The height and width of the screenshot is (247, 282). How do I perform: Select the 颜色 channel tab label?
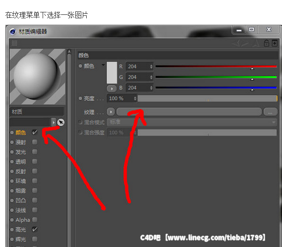coord(21,133)
